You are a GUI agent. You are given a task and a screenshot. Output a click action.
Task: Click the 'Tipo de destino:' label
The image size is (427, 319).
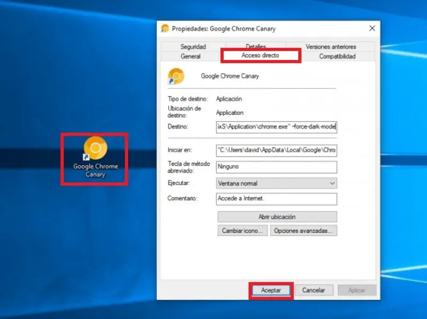pos(188,99)
